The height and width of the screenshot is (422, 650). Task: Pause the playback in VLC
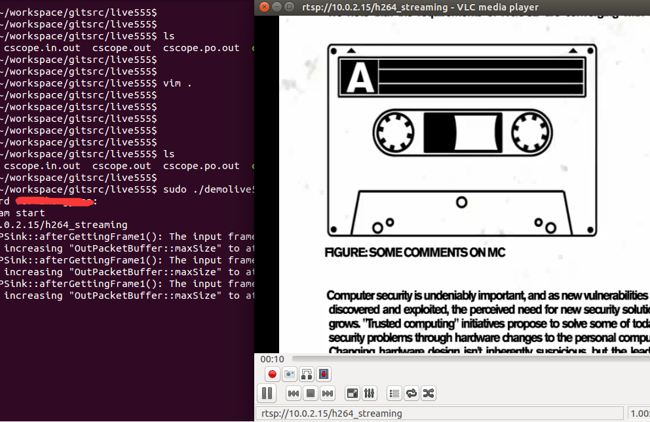click(267, 393)
